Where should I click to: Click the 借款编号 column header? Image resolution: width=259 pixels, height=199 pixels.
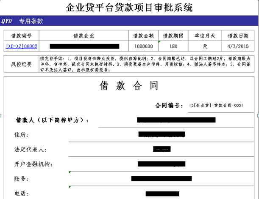click(x=21, y=35)
